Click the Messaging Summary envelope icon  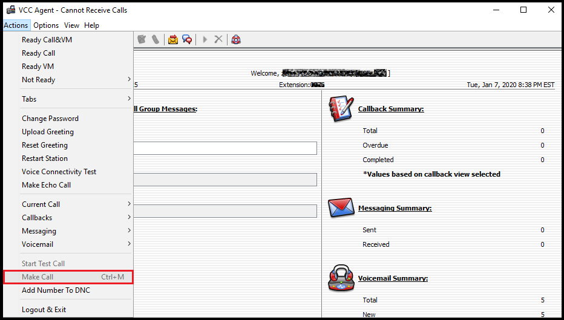point(341,207)
